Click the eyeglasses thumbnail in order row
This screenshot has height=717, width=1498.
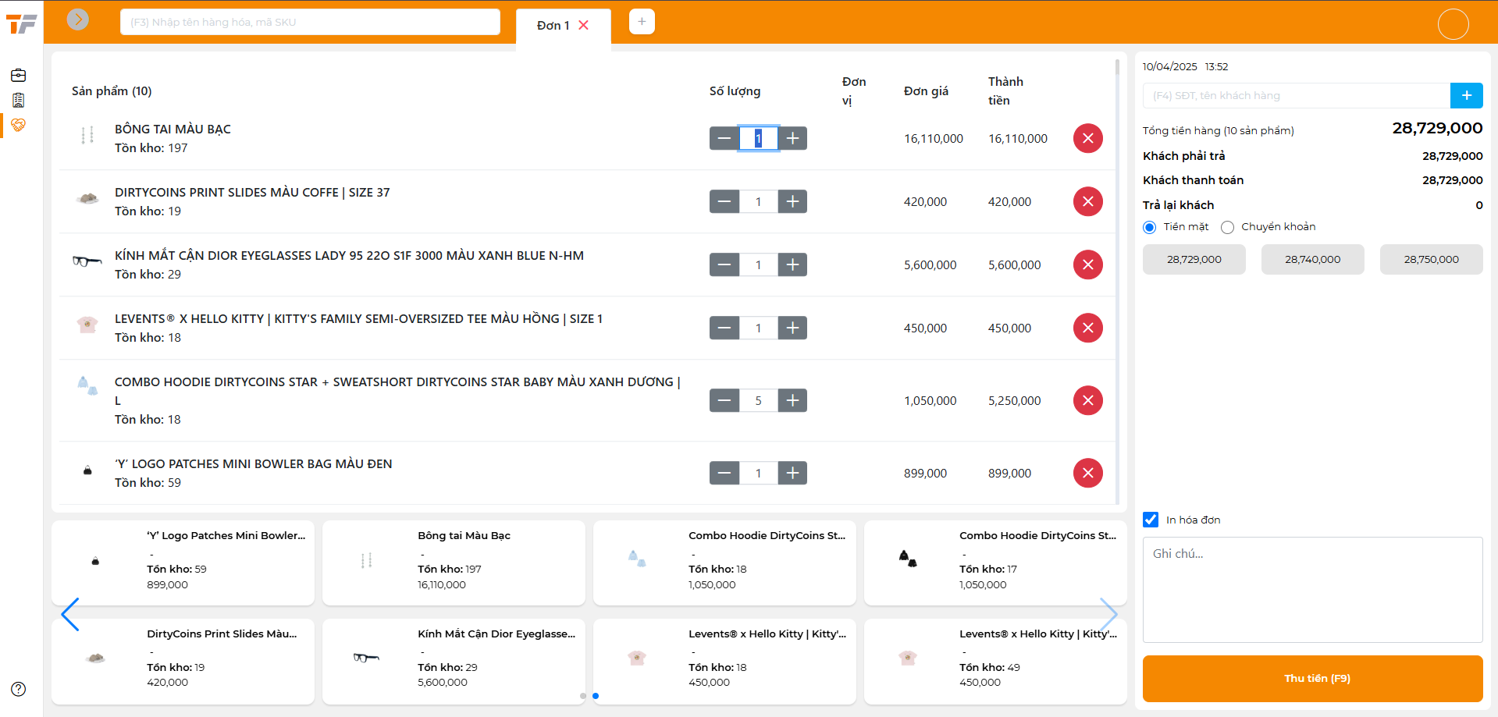(x=87, y=261)
